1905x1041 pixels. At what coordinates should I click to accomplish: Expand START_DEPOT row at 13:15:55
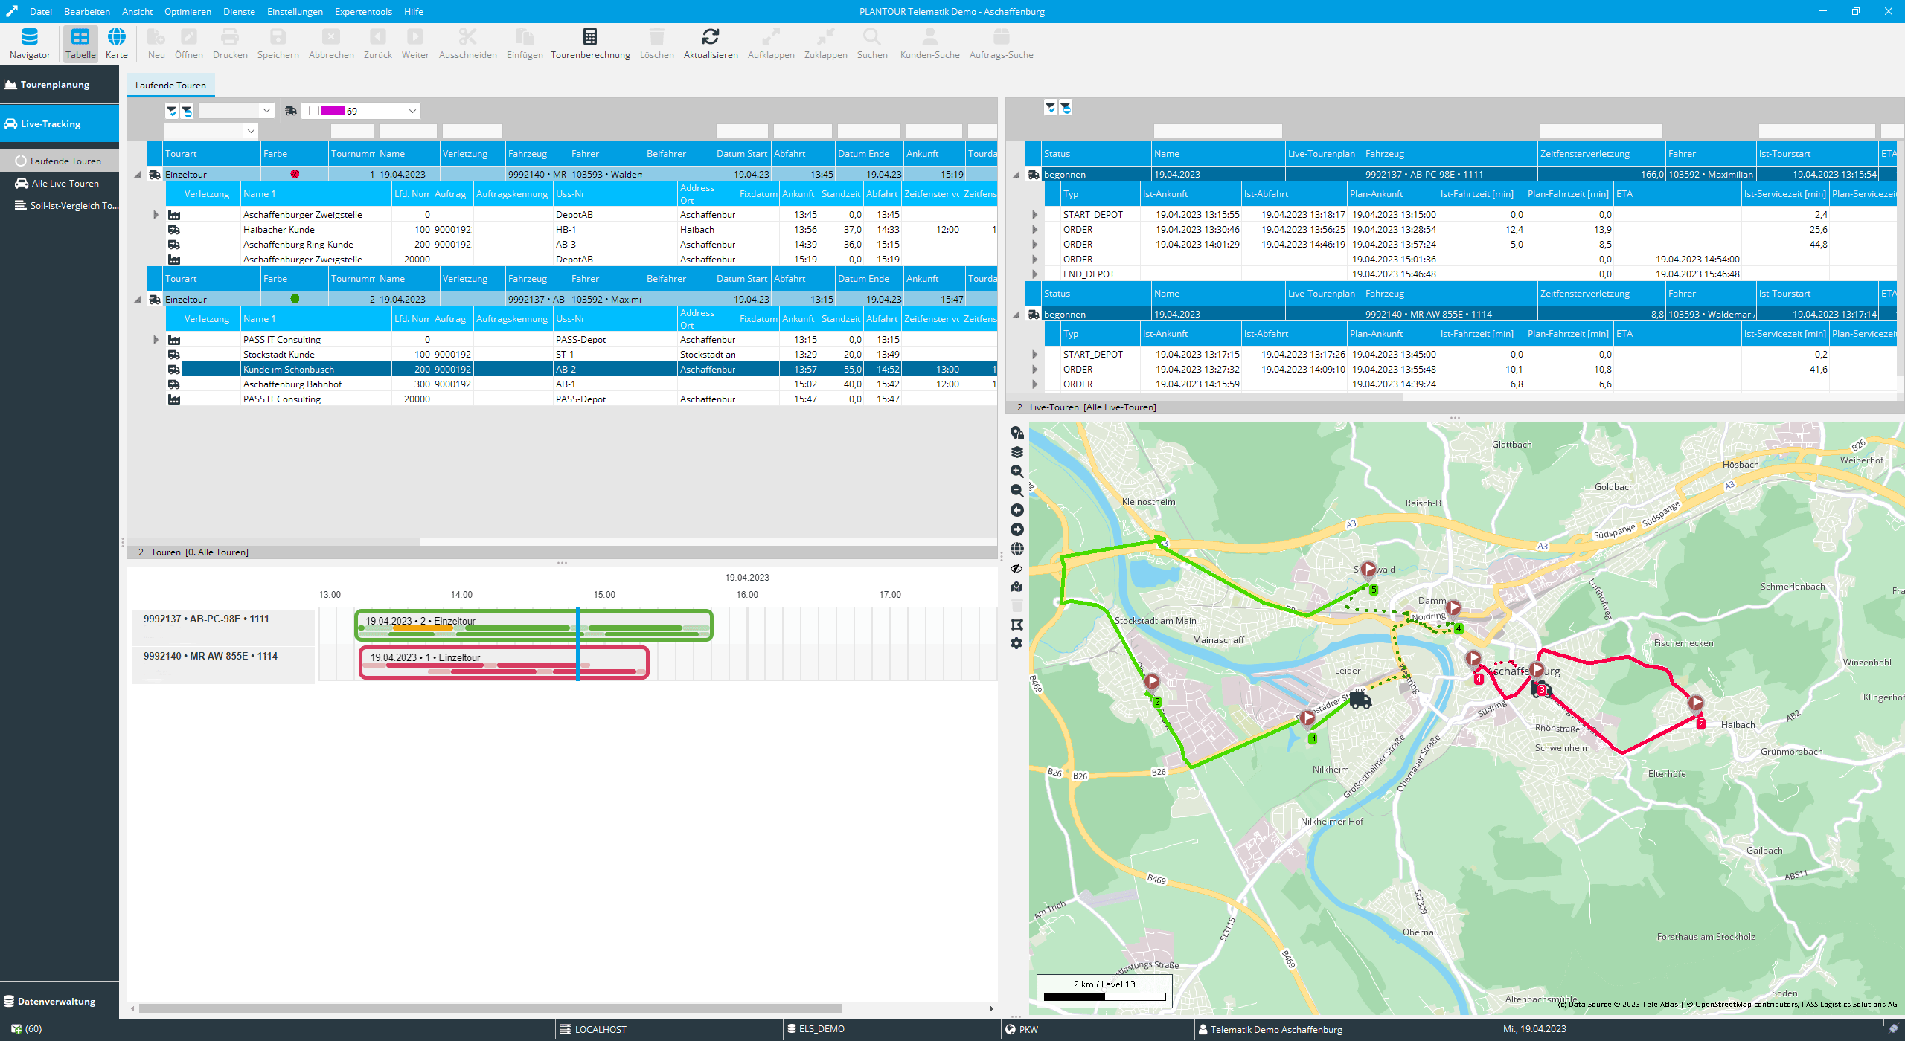click(1034, 215)
